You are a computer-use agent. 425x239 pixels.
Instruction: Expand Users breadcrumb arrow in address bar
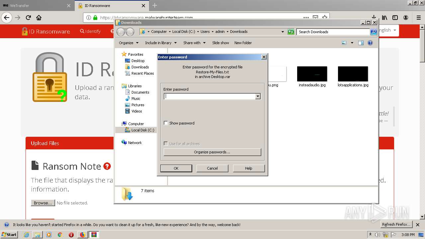(213, 32)
